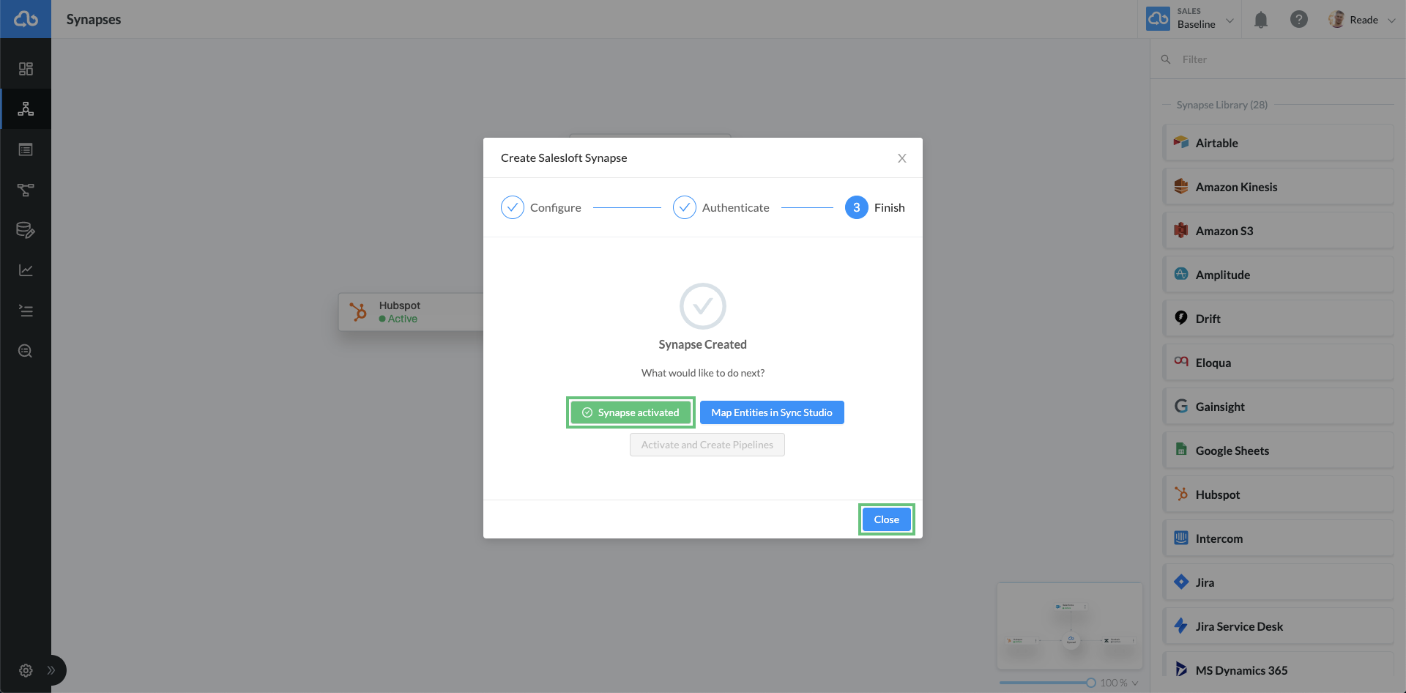This screenshot has height=693, width=1406.
Task: Click the canvas minimap thumbnail
Action: 1070,626
